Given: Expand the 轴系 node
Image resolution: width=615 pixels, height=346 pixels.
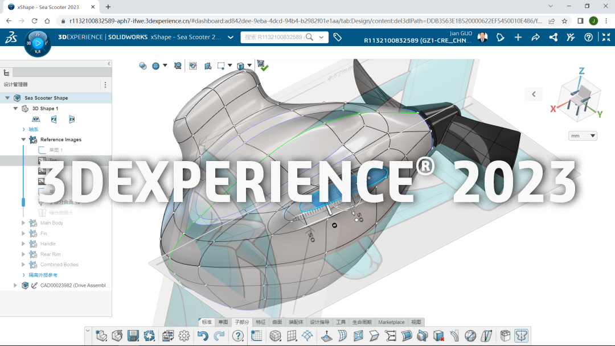Looking at the screenshot, I should click(x=23, y=129).
